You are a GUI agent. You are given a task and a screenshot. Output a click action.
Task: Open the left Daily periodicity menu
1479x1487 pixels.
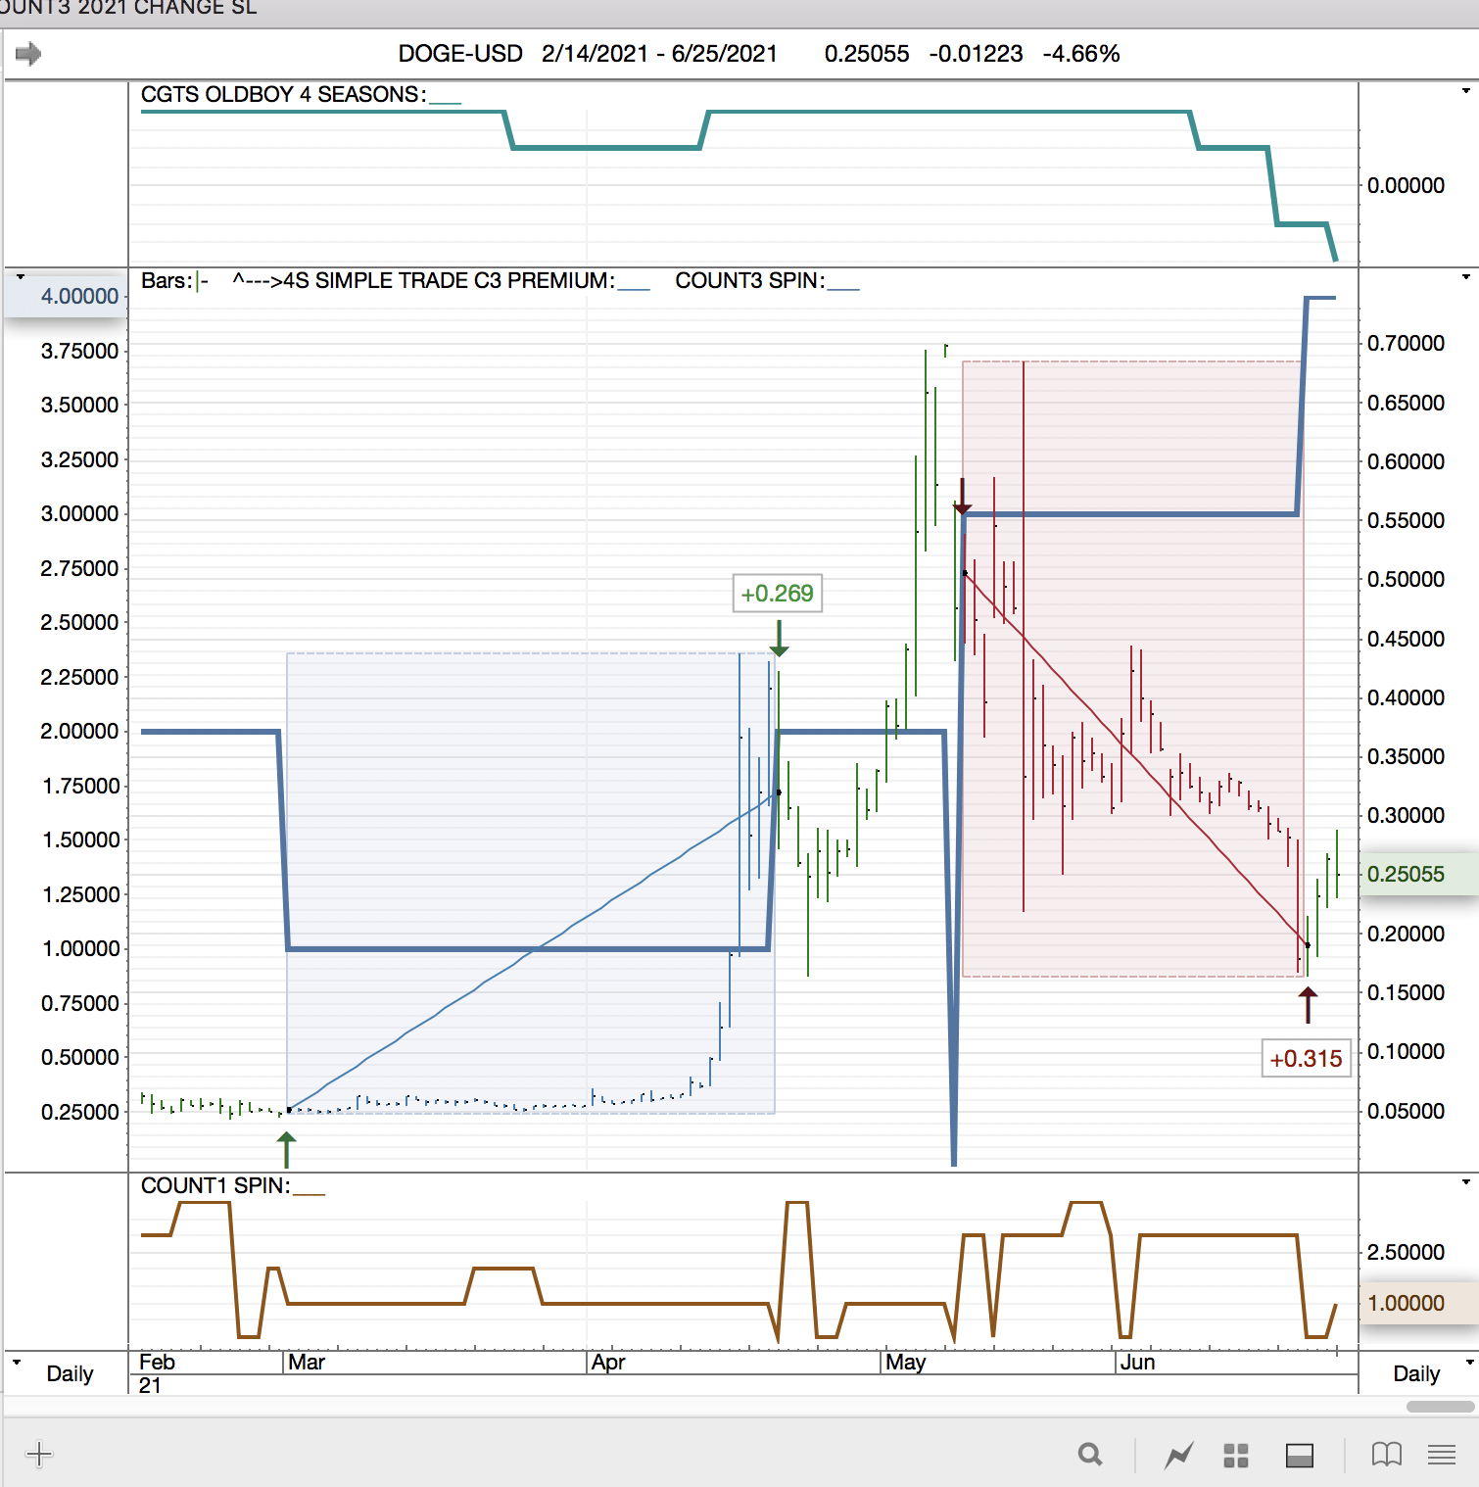(x=17, y=1363)
